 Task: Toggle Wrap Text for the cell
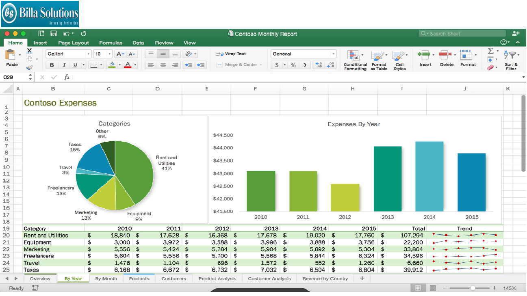(231, 54)
